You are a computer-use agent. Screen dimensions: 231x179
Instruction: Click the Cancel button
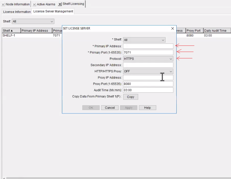[110, 108]
